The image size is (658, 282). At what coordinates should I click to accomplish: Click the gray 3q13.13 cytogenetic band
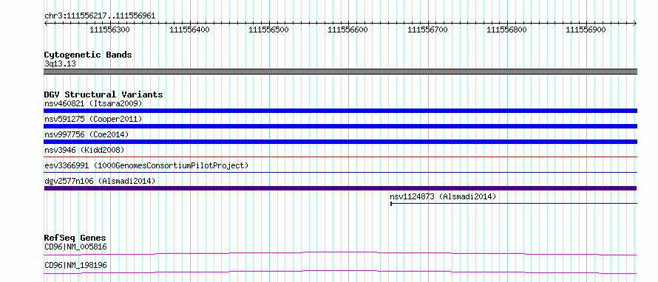point(340,72)
